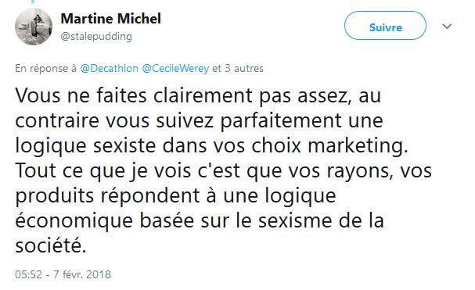The image size is (475, 290).
Task: Click the Suivre follow button
Action: [385, 26]
